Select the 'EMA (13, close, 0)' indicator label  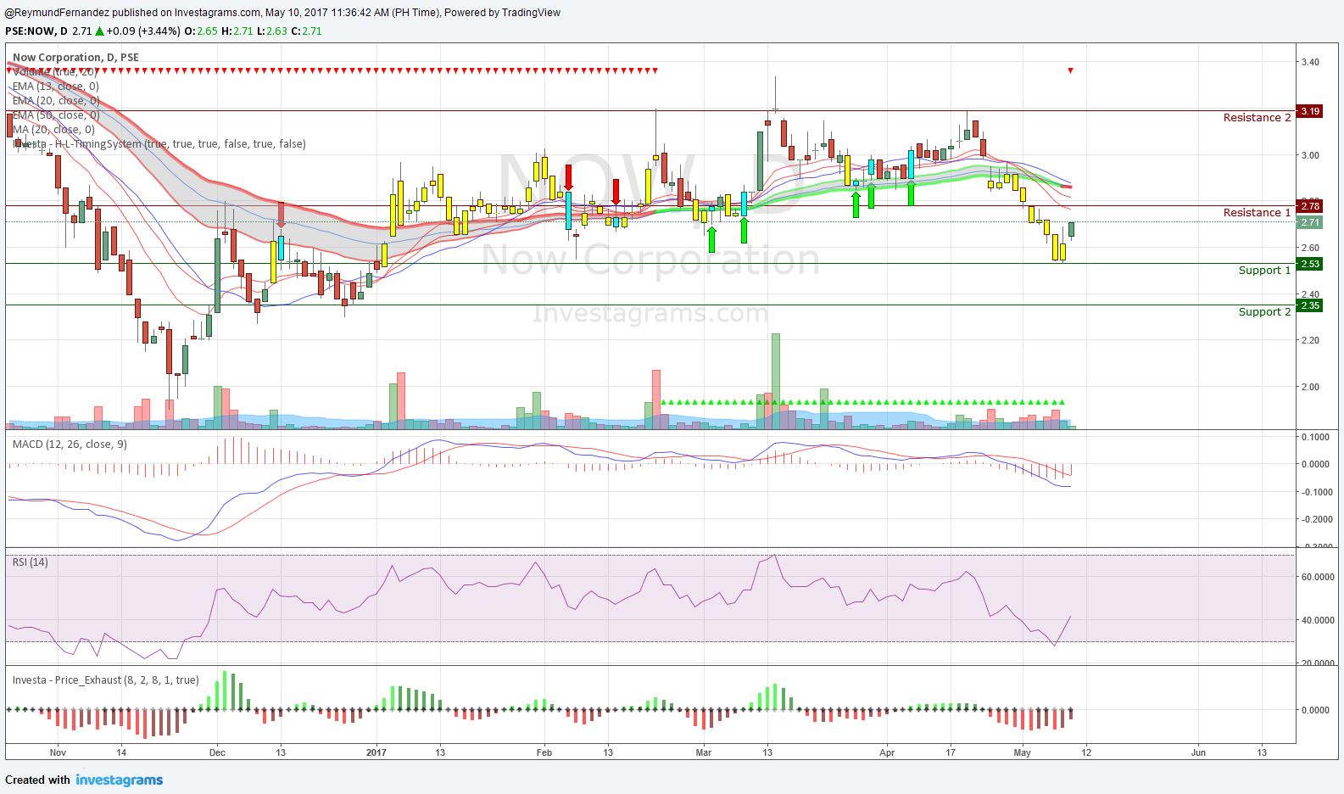(x=55, y=87)
